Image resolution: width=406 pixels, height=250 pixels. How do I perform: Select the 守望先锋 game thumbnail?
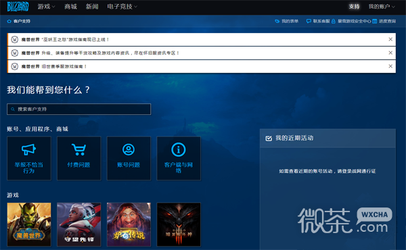79,224
